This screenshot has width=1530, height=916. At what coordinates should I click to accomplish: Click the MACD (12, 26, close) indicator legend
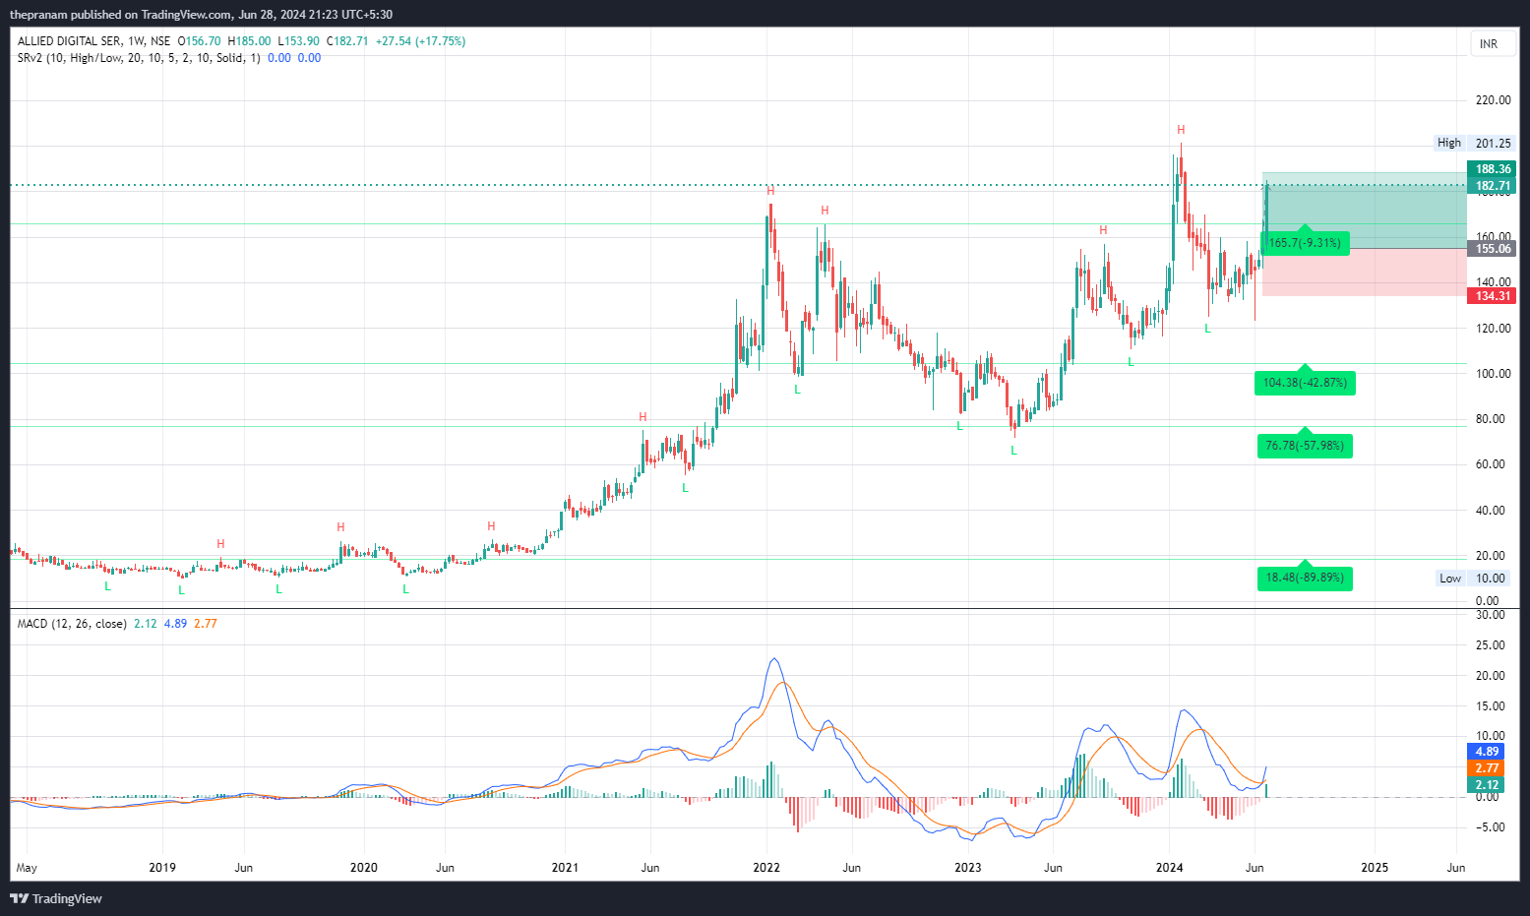pyautogui.click(x=72, y=624)
